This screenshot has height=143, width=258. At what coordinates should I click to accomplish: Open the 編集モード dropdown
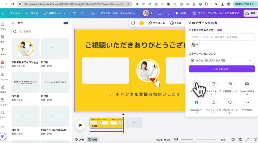[x=55, y=13]
